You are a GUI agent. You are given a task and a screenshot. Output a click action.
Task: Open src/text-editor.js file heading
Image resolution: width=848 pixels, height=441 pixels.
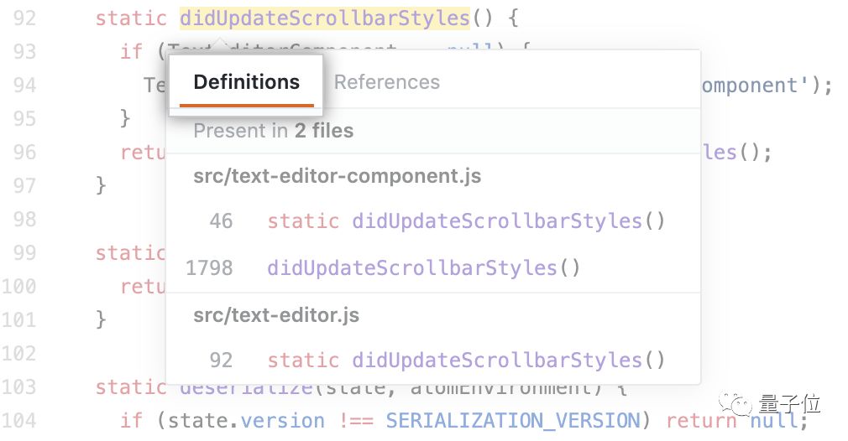[275, 315]
